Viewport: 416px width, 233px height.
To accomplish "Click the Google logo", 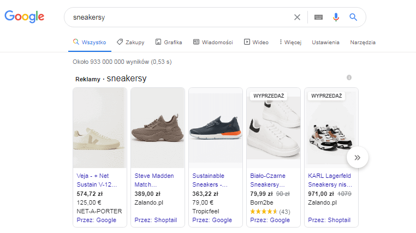I will [25, 17].
